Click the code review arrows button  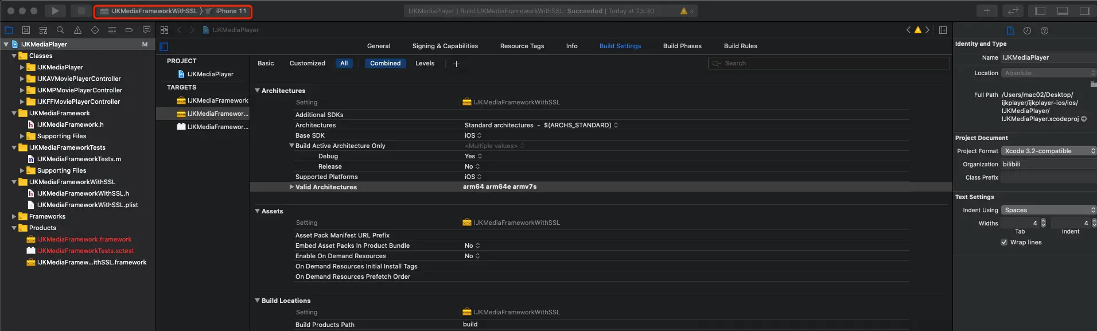[1013, 11]
